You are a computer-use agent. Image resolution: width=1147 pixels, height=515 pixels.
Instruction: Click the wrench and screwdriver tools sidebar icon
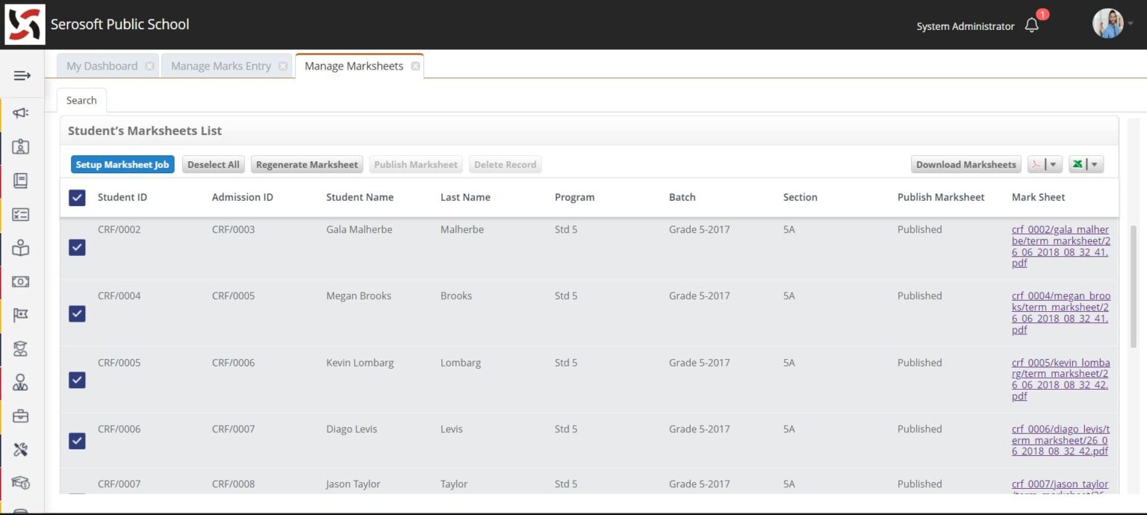(21, 449)
